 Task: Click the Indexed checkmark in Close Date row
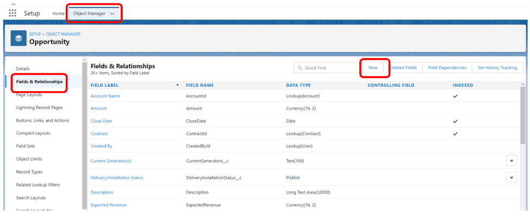(x=455, y=121)
